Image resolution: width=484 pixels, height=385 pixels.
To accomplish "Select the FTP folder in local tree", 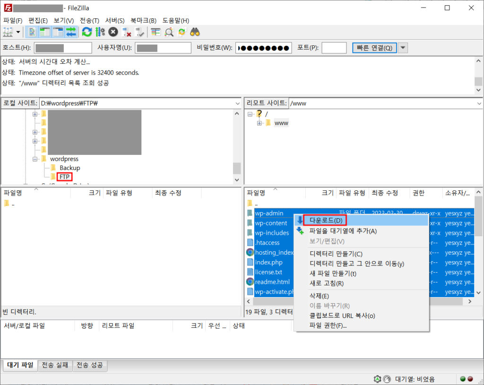I will point(64,177).
